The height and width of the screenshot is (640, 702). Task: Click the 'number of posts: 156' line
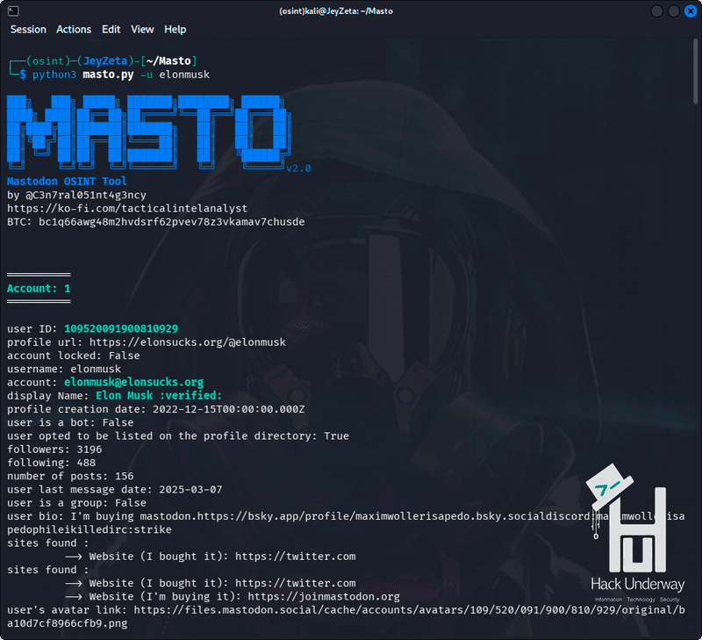tap(70, 476)
